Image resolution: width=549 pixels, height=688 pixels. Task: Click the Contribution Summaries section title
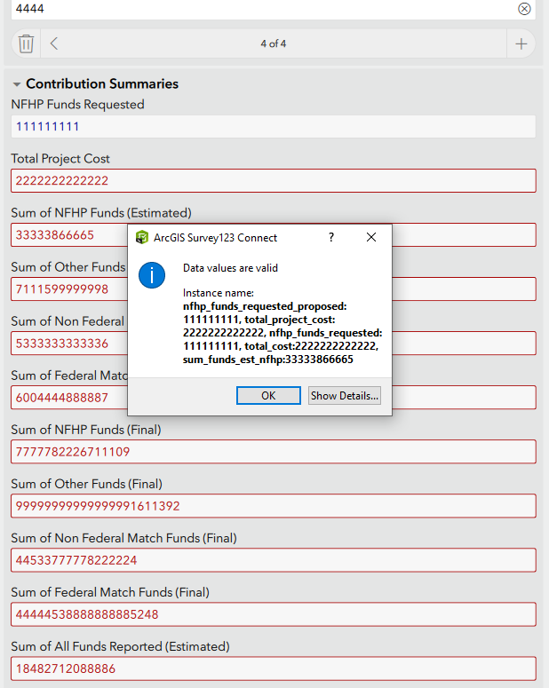(x=102, y=84)
